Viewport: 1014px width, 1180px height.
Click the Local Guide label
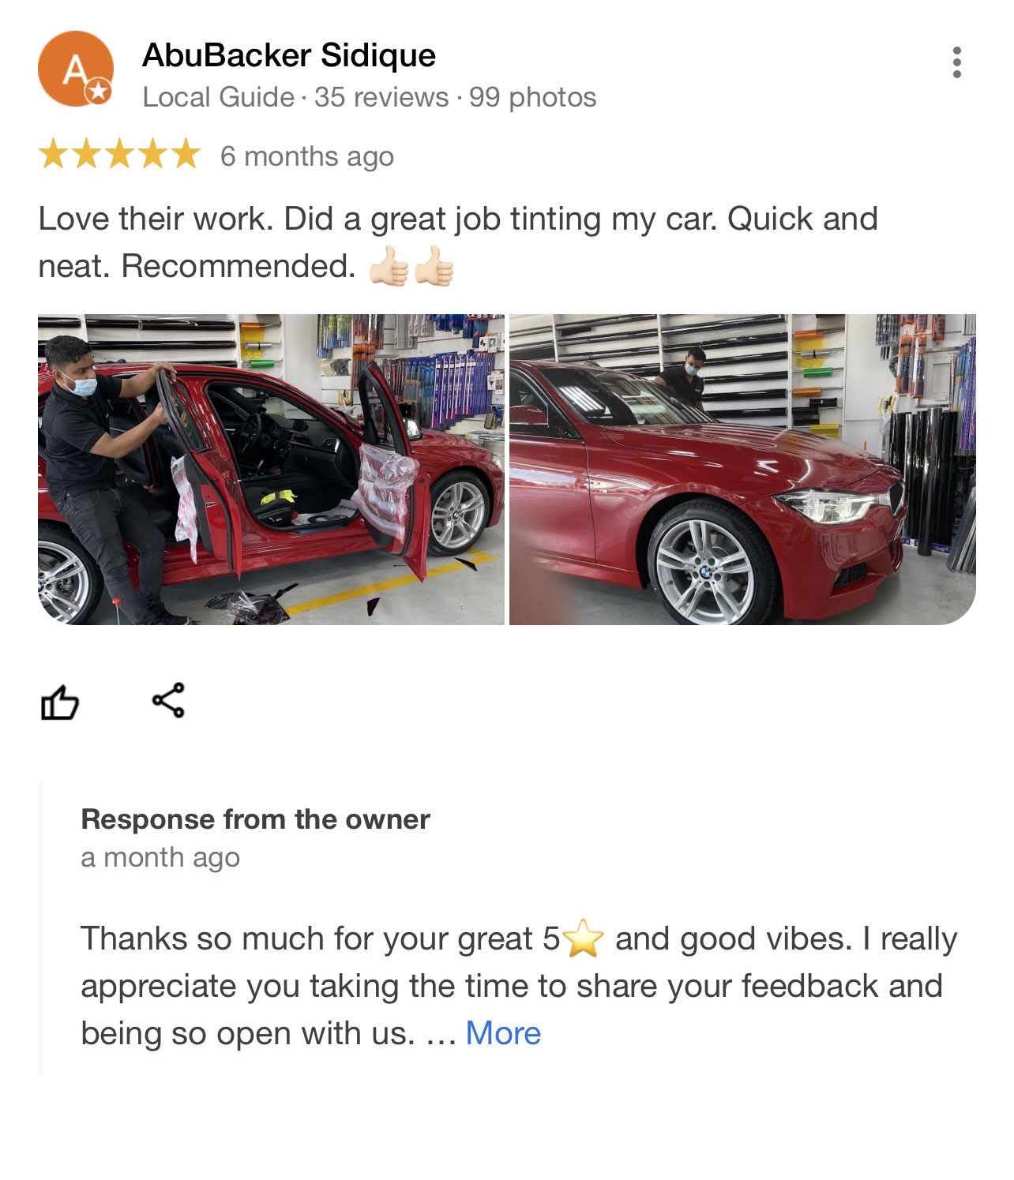click(218, 97)
